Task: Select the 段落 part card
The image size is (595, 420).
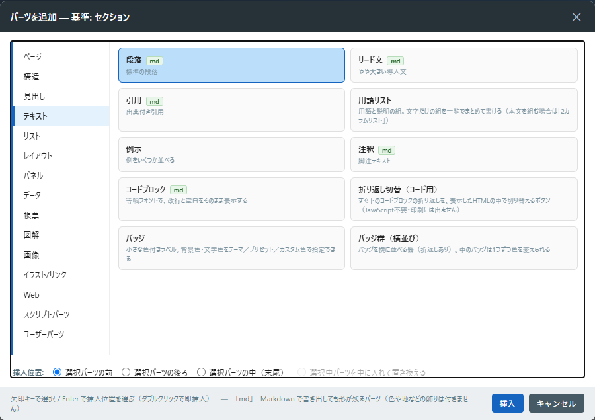Action: pos(231,65)
